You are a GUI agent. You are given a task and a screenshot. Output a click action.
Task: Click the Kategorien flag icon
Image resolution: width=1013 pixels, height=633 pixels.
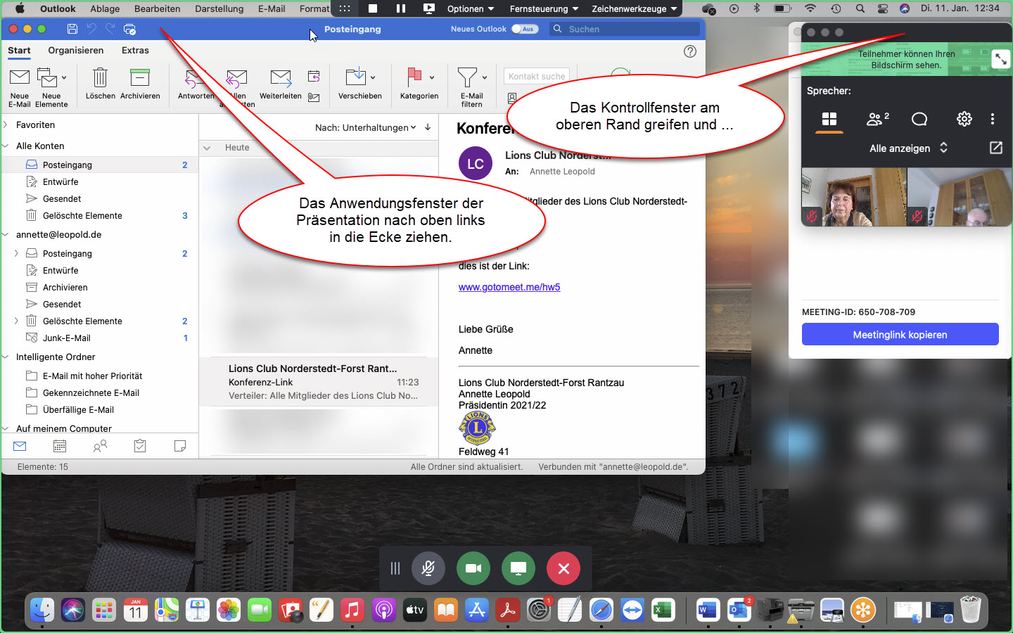[x=415, y=77]
